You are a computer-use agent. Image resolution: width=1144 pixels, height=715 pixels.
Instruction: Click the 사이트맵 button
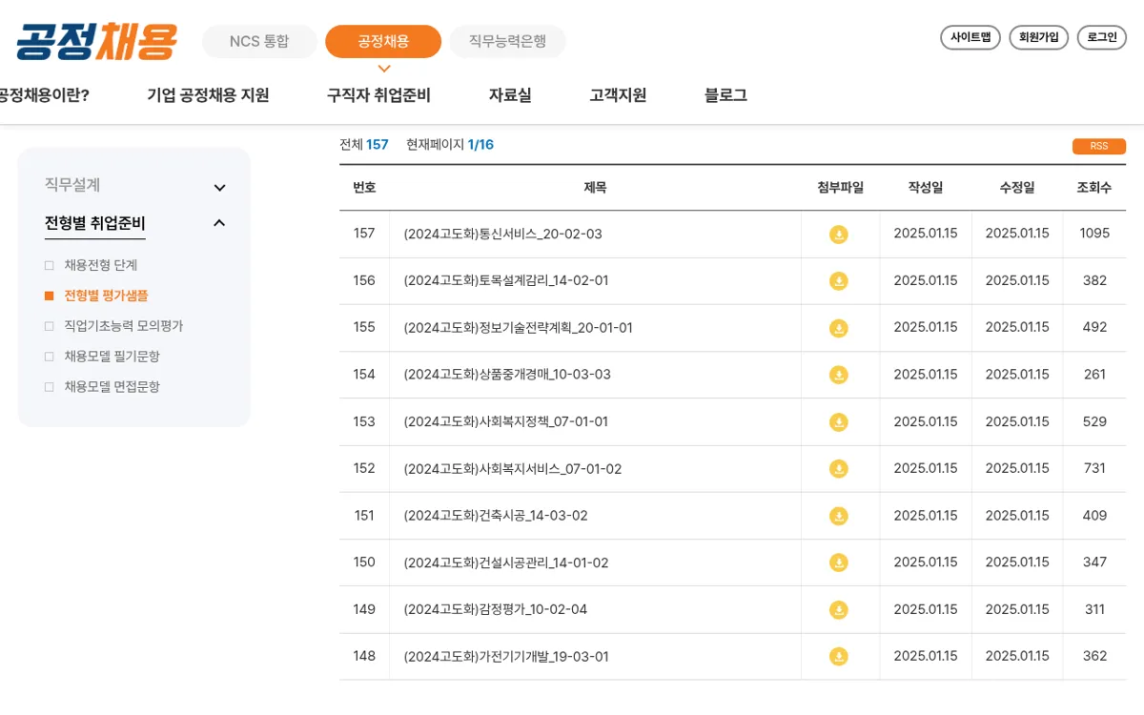click(970, 37)
